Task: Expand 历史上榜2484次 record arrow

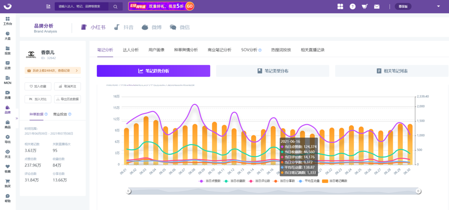Action: [77, 70]
